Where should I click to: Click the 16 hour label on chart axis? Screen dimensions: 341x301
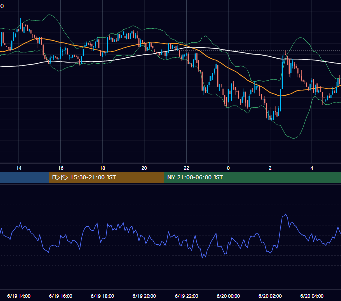pos(61,168)
